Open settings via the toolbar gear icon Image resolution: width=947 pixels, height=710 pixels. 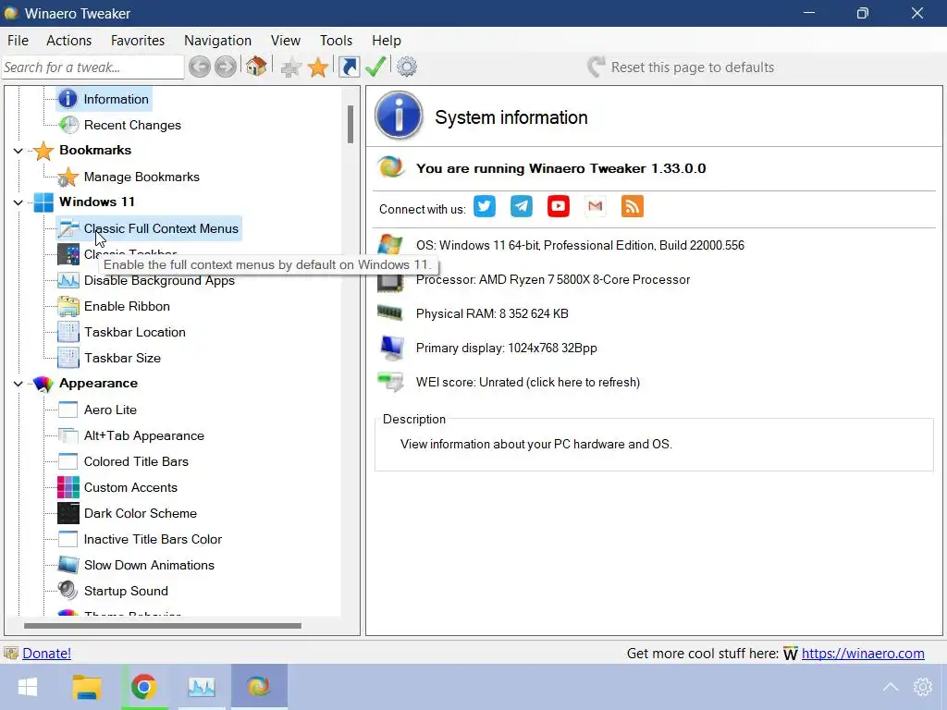[x=407, y=67]
